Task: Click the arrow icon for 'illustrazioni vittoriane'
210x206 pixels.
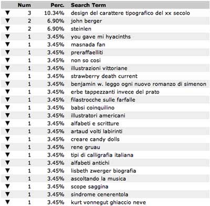Action: (7, 68)
